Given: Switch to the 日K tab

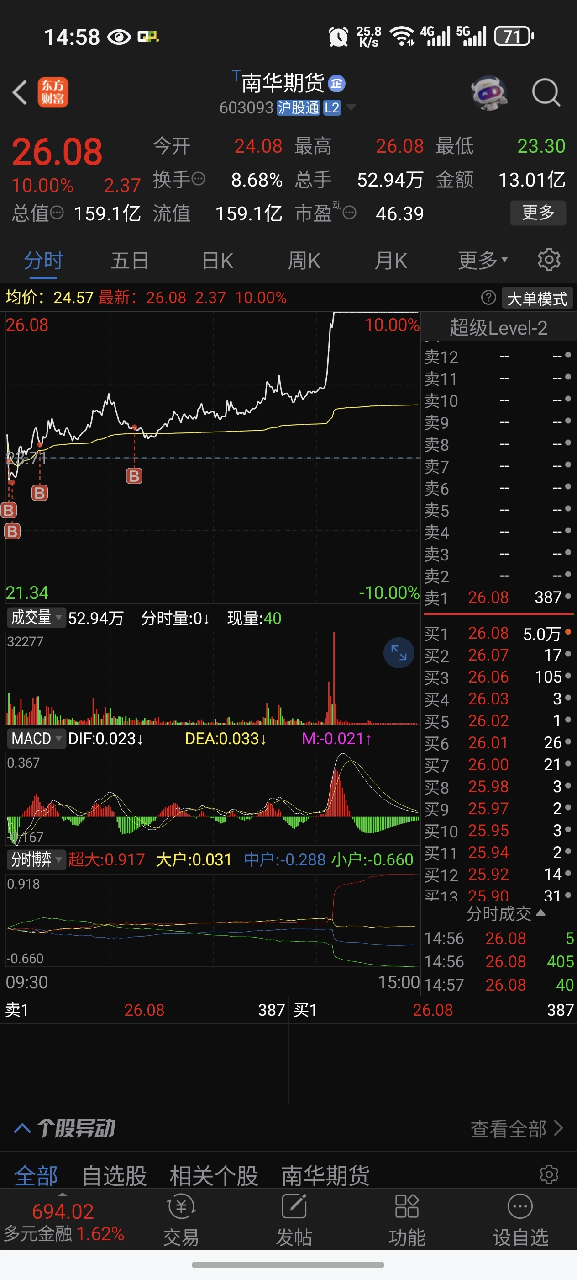Looking at the screenshot, I should [217, 261].
